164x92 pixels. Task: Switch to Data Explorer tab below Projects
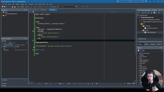[x=153, y=44]
